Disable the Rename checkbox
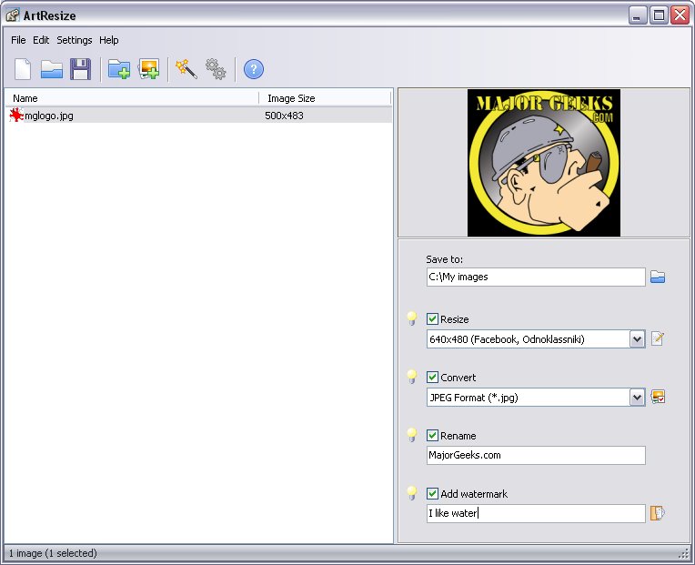695x565 pixels. [432, 435]
